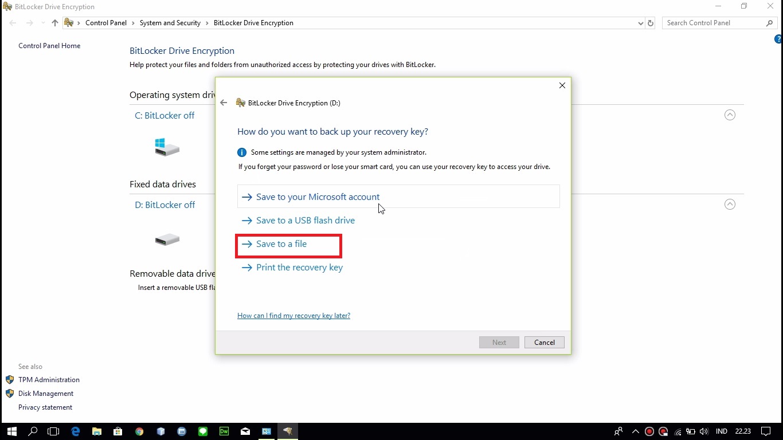Image resolution: width=783 pixels, height=440 pixels.
Task: Open Control Panel Home link
Action: (x=49, y=46)
